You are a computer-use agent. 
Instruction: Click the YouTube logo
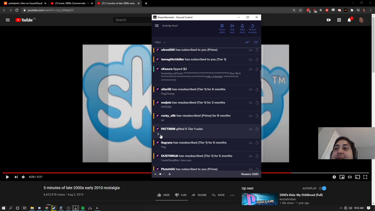[x=25, y=20]
